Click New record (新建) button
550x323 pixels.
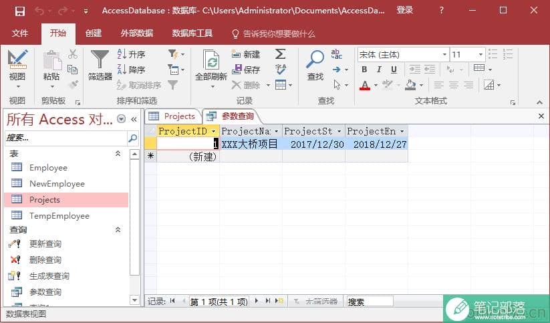[x=246, y=54]
